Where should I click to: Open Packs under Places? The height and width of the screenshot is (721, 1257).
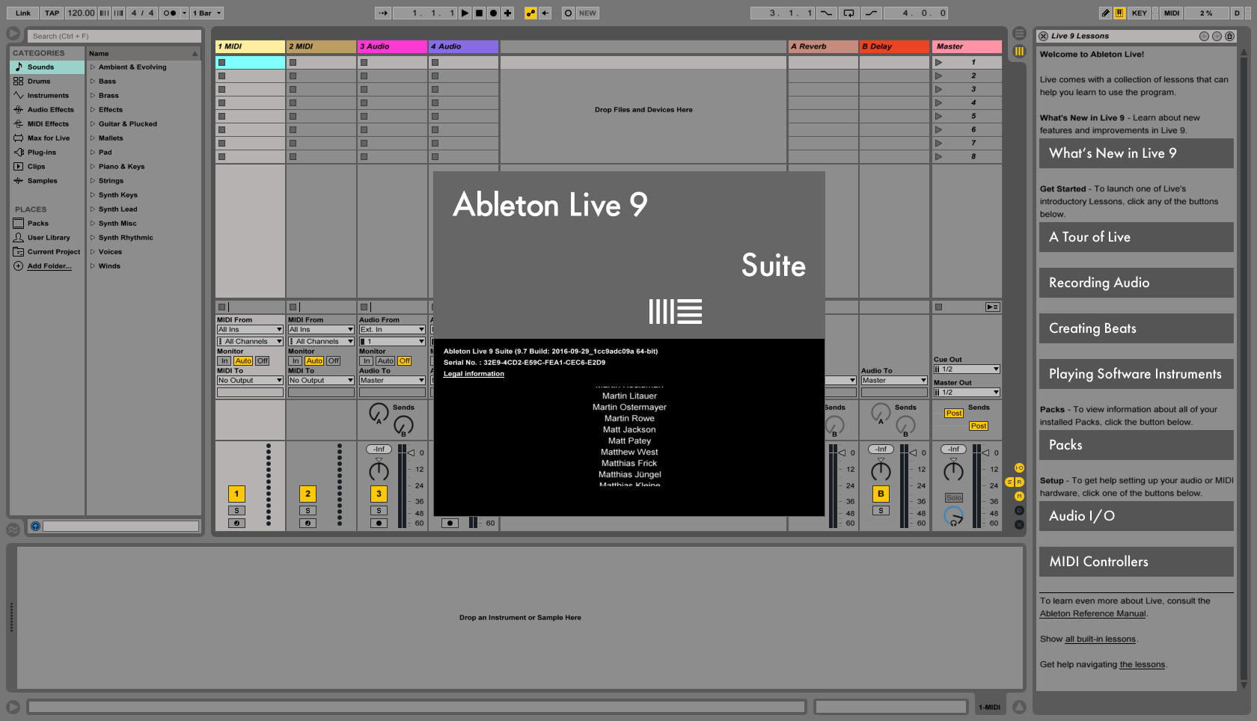tap(47, 223)
